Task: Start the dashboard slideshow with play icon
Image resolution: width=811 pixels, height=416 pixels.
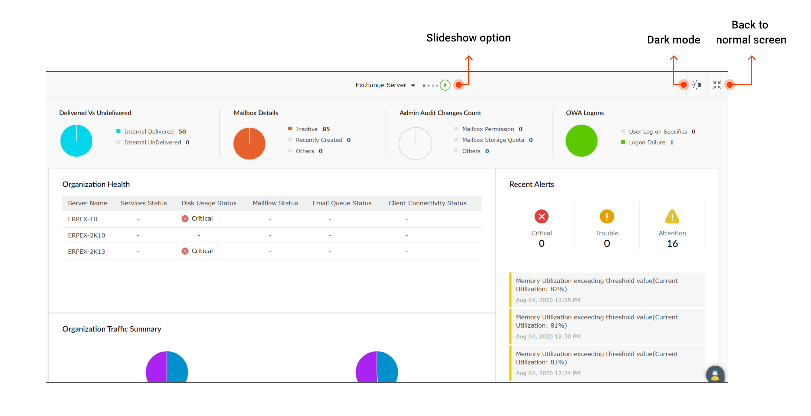Action: point(445,85)
